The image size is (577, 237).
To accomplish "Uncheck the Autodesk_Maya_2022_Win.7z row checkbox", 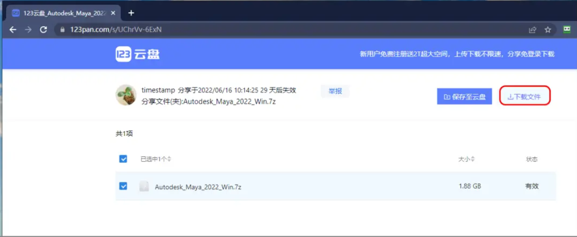I will click(x=123, y=186).
